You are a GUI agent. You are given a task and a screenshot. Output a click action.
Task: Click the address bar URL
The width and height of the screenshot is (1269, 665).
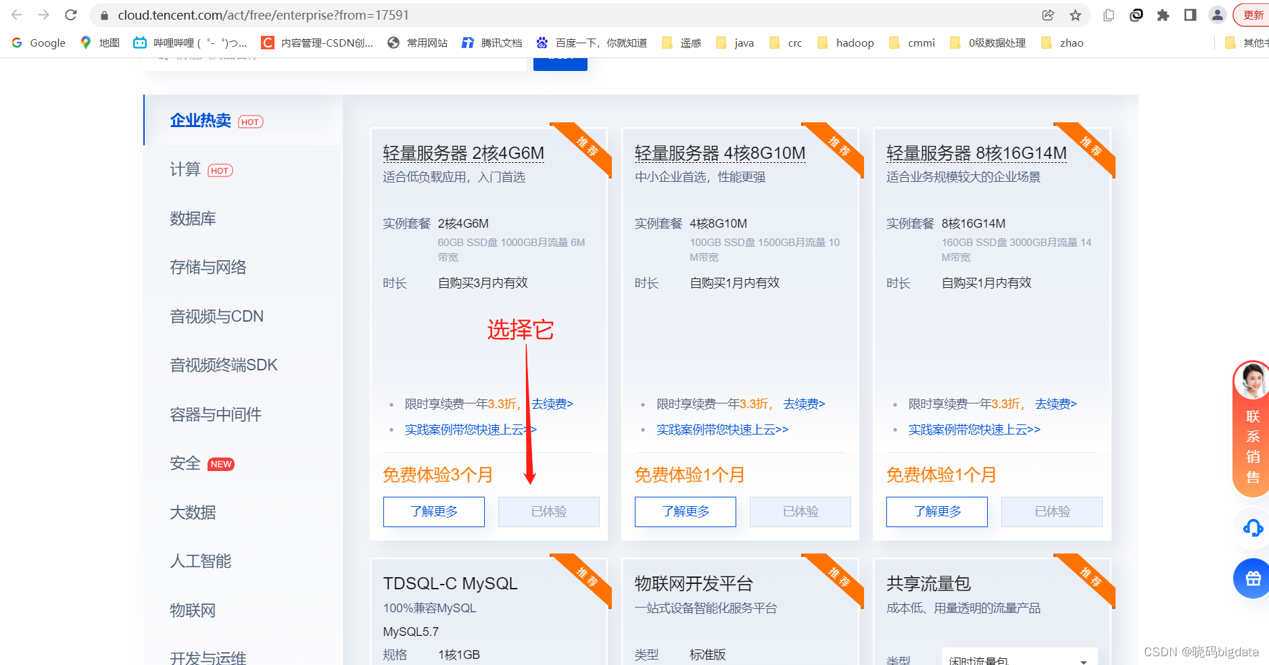[263, 15]
